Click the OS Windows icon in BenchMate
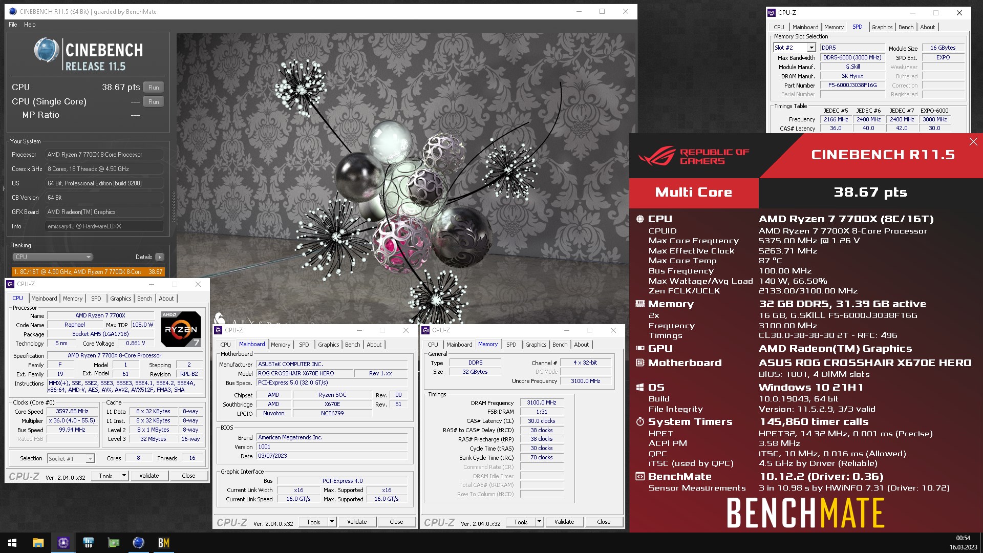Screen dimensions: 983x553 click(x=640, y=387)
